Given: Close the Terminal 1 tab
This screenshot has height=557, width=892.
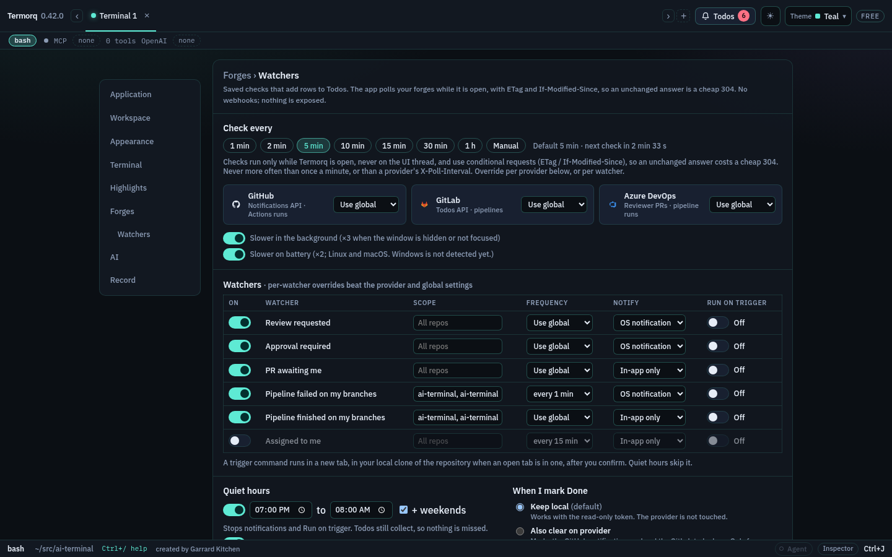Looking at the screenshot, I should coord(147,15).
